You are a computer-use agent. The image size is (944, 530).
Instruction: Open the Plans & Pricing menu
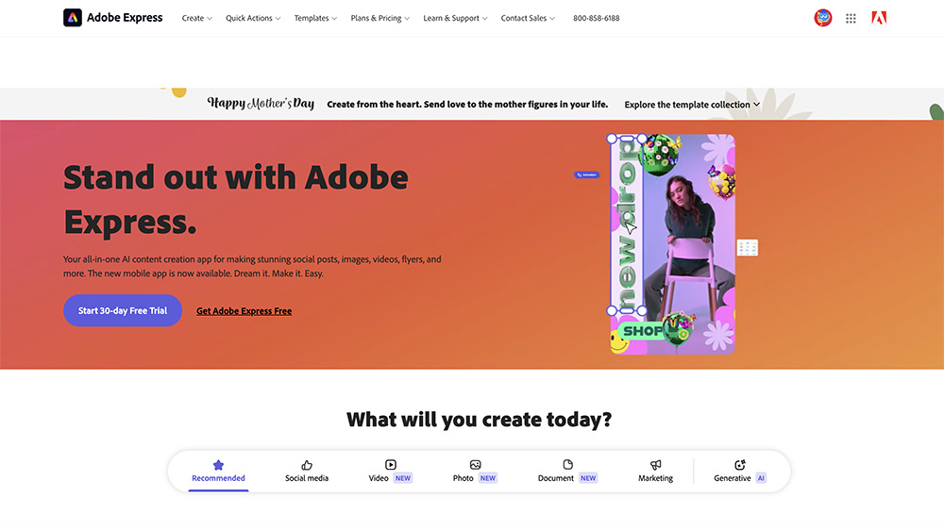(x=379, y=18)
